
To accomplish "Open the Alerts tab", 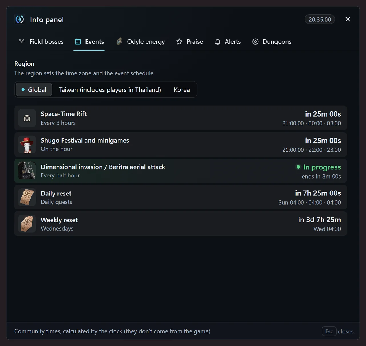I will 228,42.
